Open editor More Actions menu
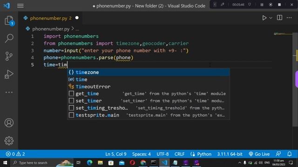 click(x=289, y=18)
